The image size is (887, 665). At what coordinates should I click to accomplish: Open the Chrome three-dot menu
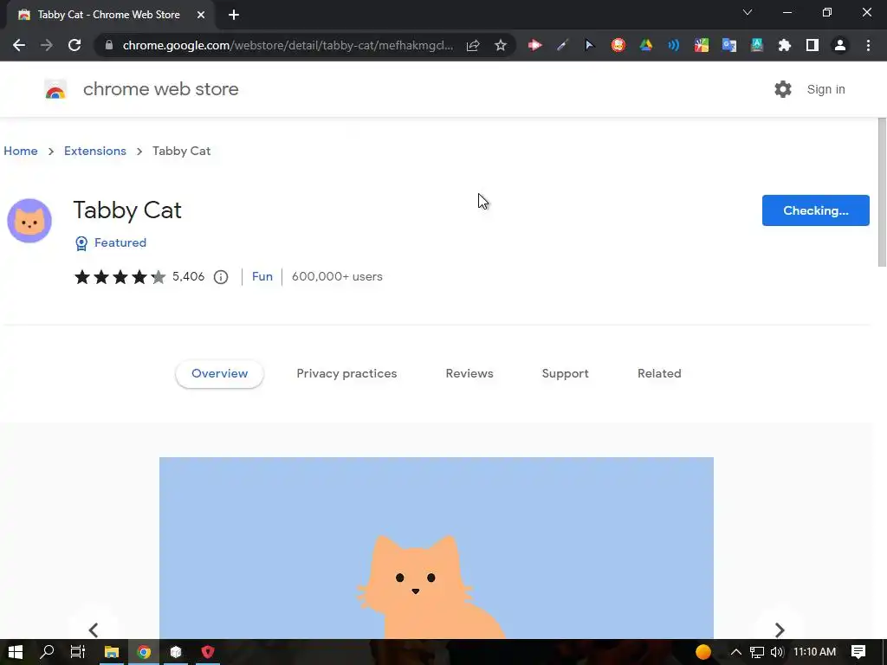pyautogui.click(x=868, y=45)
